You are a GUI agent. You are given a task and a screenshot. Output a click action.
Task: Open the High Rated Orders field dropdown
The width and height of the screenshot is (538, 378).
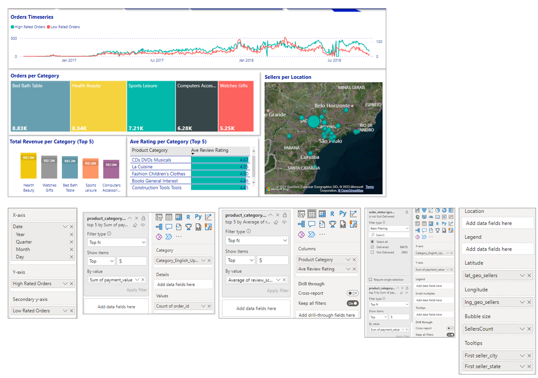pyautogui.click(x=65, y=284)
